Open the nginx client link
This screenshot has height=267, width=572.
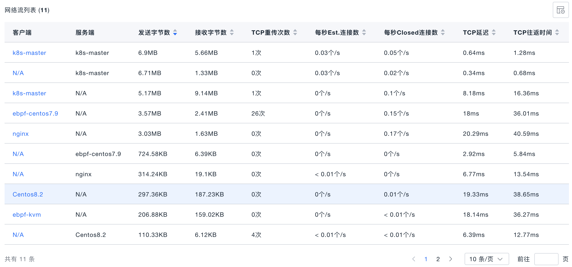(x=21, y=134)
